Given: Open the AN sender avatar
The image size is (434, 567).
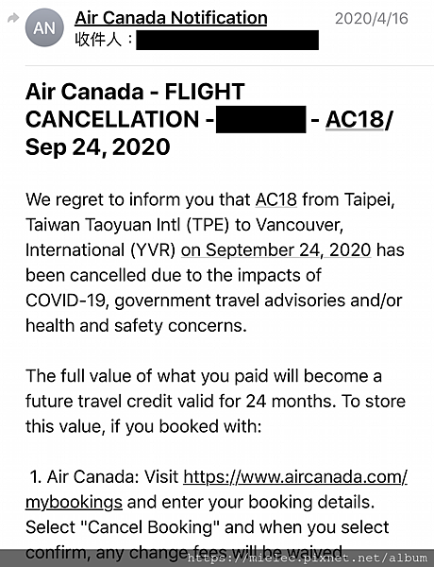Looking at the screenshot, I should [x=44, y=27].
